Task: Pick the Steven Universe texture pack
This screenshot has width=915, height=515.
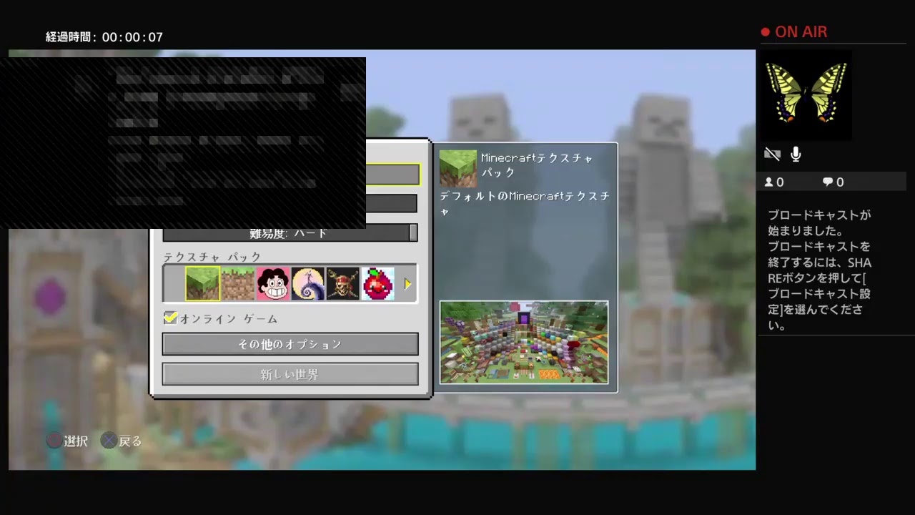Action: [x=273, y=284]
